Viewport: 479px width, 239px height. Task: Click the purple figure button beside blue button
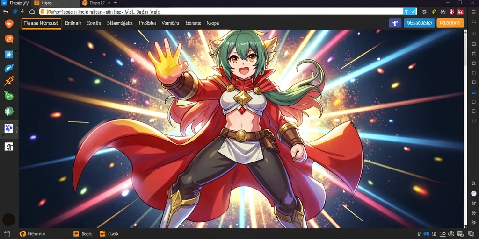coord(395,23)
